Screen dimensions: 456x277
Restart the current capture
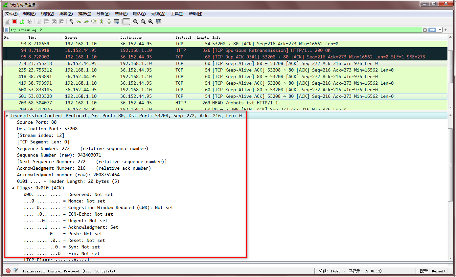point(22,22)
